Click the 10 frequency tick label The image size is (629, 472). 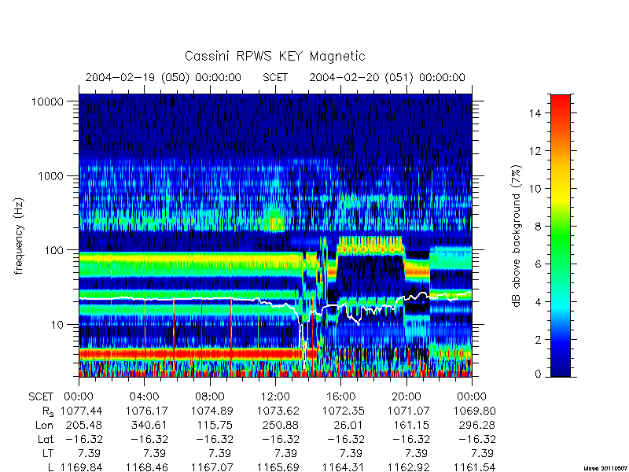[x=57, y=324]
